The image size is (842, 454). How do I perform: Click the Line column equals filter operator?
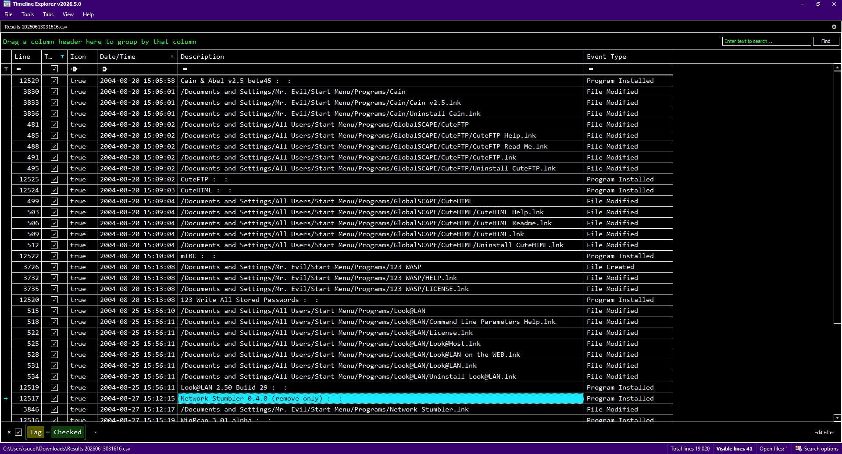[x=19, y=69]
